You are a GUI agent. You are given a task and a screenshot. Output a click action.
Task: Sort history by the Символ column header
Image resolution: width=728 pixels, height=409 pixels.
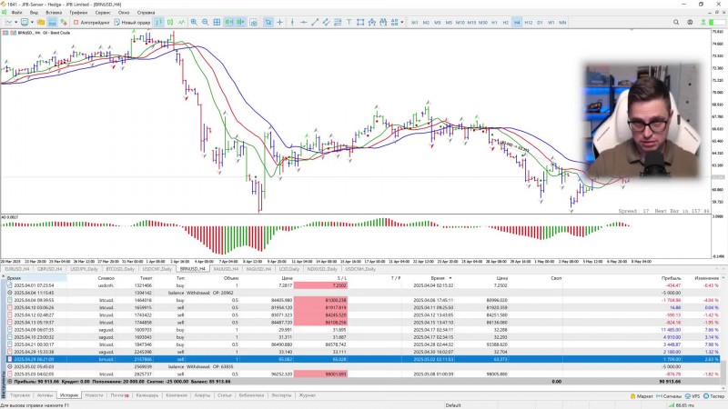pyautogui.click(x=106, y=278)
